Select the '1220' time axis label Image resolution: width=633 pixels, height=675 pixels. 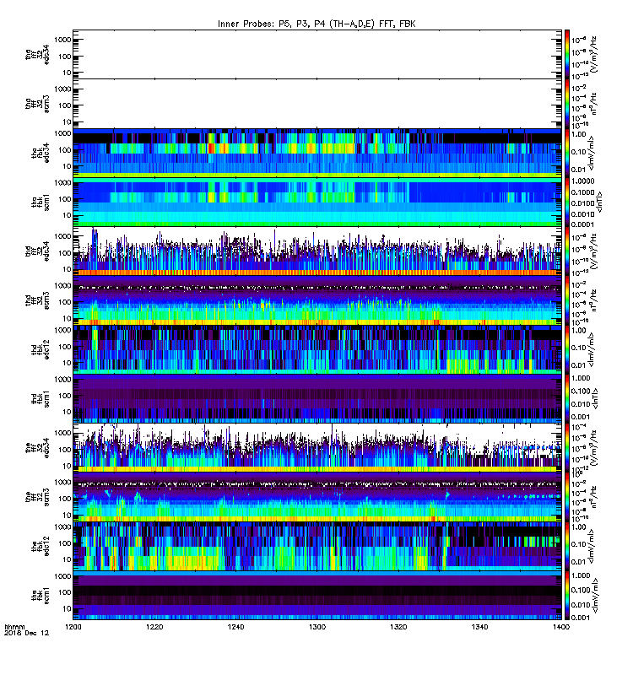154,627
